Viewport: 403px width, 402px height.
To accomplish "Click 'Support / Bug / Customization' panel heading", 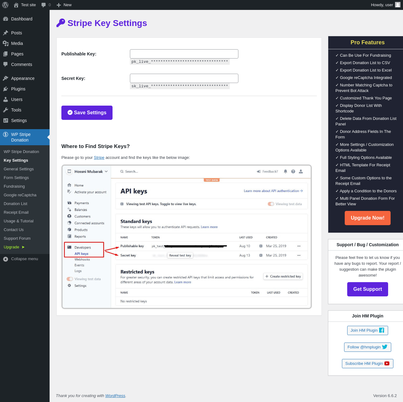I will [x=368, y=245].
